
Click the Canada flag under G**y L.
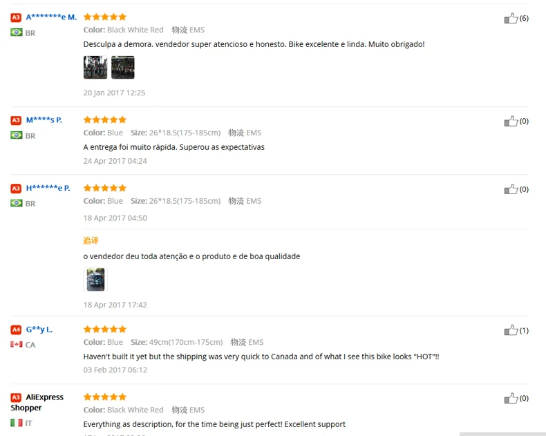(17, 344)
